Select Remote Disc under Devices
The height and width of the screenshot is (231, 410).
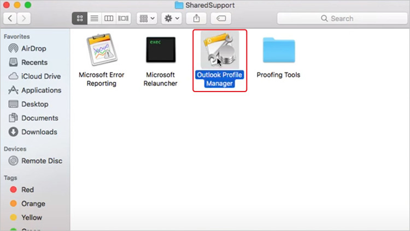click(36, 161)
